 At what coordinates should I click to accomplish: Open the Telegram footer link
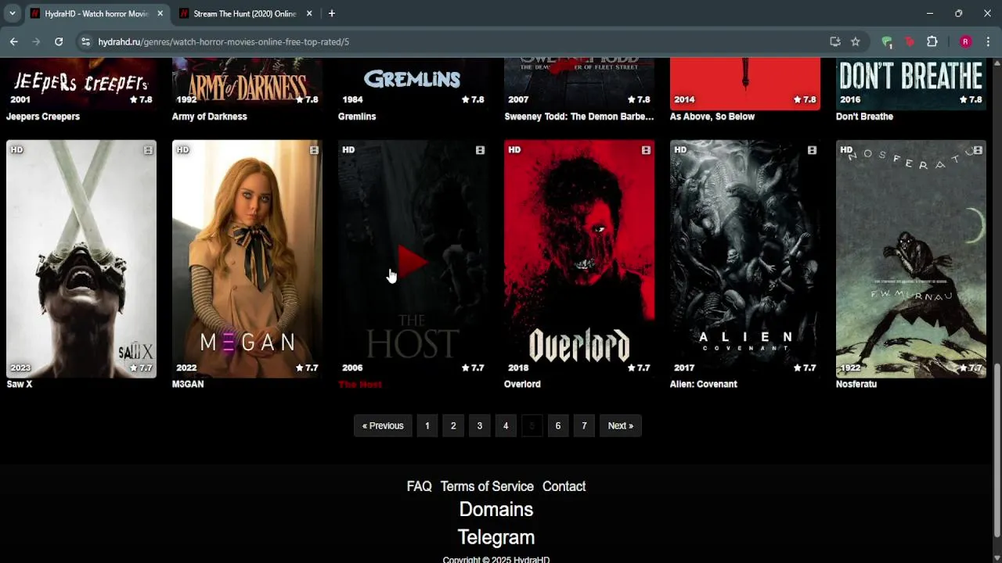pyautogui.click(x=496, y=537)
